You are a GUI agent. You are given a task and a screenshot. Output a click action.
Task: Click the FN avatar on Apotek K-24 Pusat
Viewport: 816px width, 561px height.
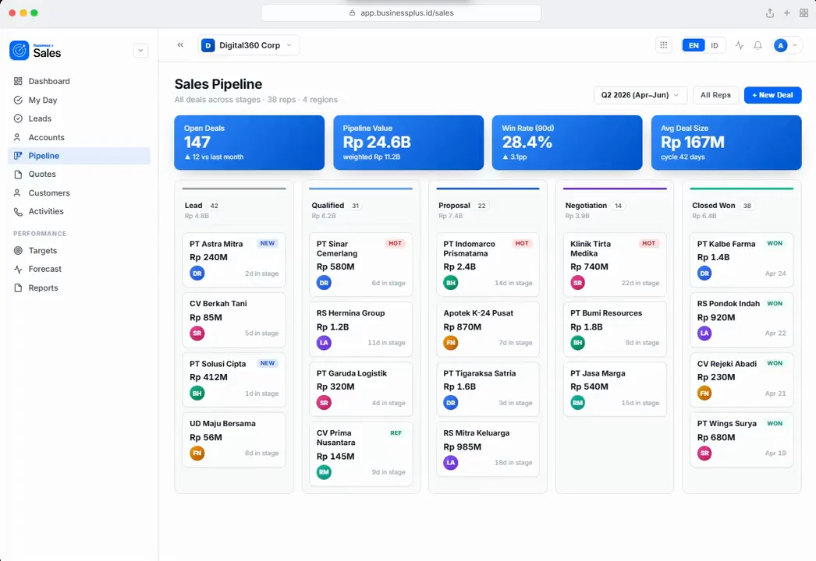click(451, 343)
